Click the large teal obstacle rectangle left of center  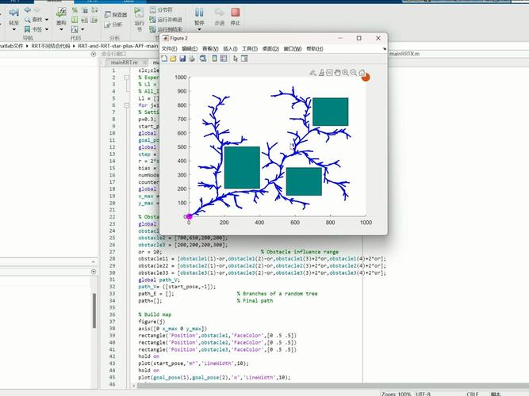point(242,167)
